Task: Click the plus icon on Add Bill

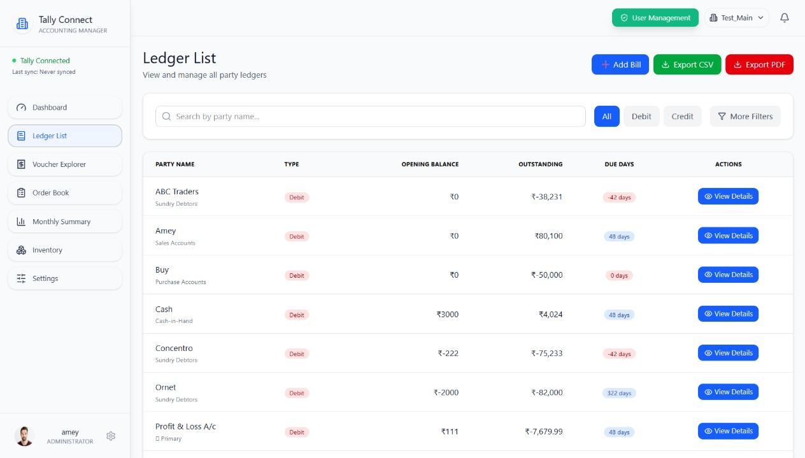Action: tap(606, 64)
